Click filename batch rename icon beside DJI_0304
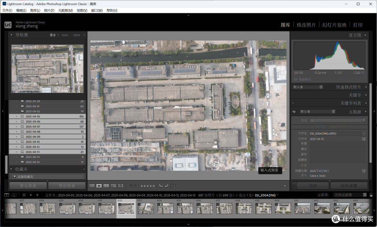 coord(364,134)
